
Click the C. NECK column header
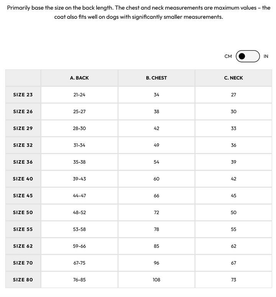233,78
